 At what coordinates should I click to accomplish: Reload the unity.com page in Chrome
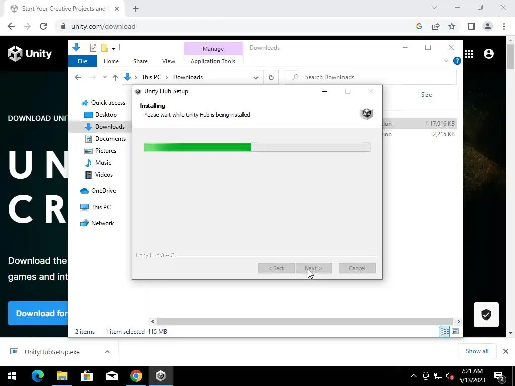point(43,26)
